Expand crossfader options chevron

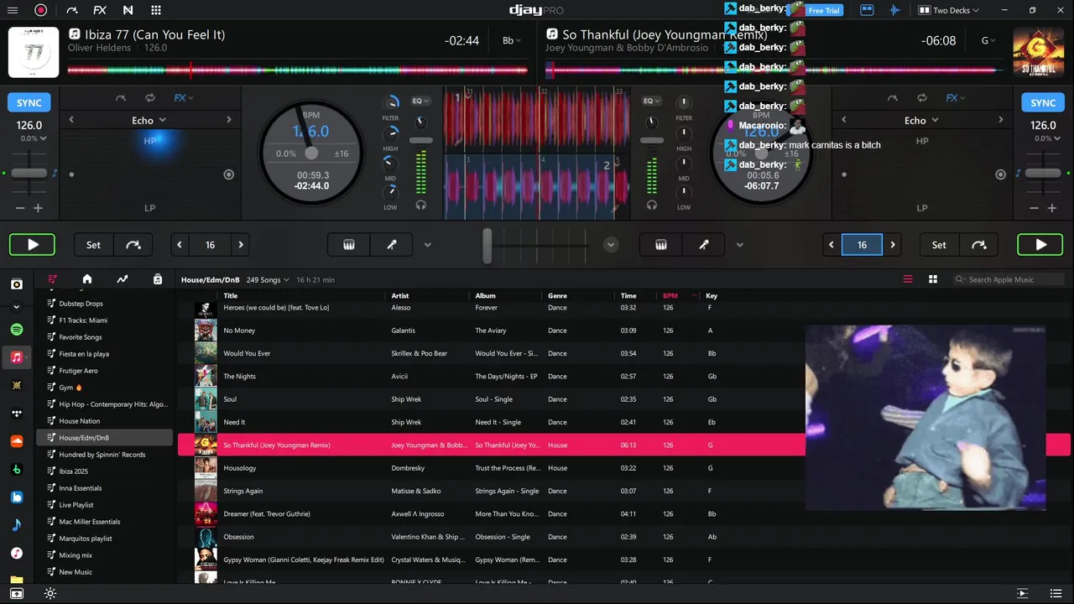click(611, 245)
